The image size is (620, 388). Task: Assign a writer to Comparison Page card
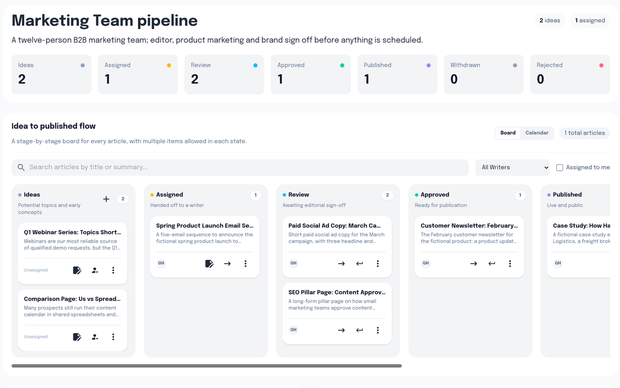95,337
